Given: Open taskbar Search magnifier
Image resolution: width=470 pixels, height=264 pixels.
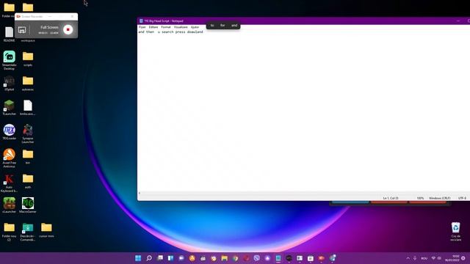Looking at the screenshot, I should (149, 258).
